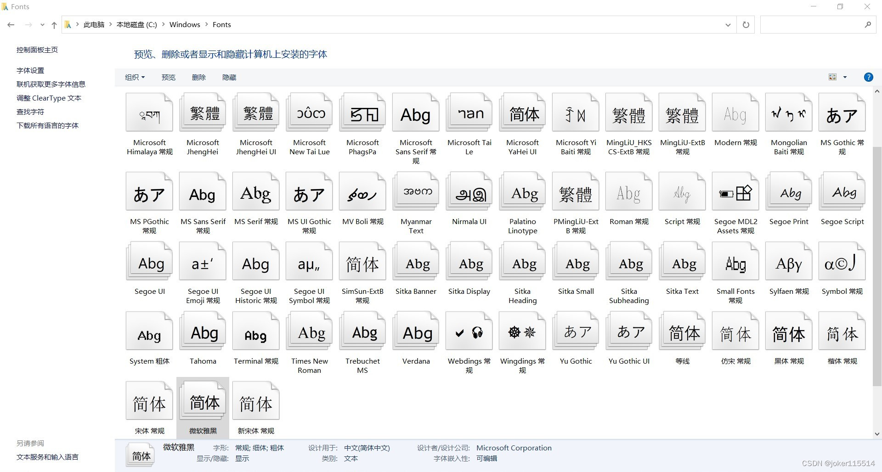Select the MingLiU_HKSCS-ExtB font icon
Image resolution: width=882 pixels, height=472 pixels.
(629, 113)
